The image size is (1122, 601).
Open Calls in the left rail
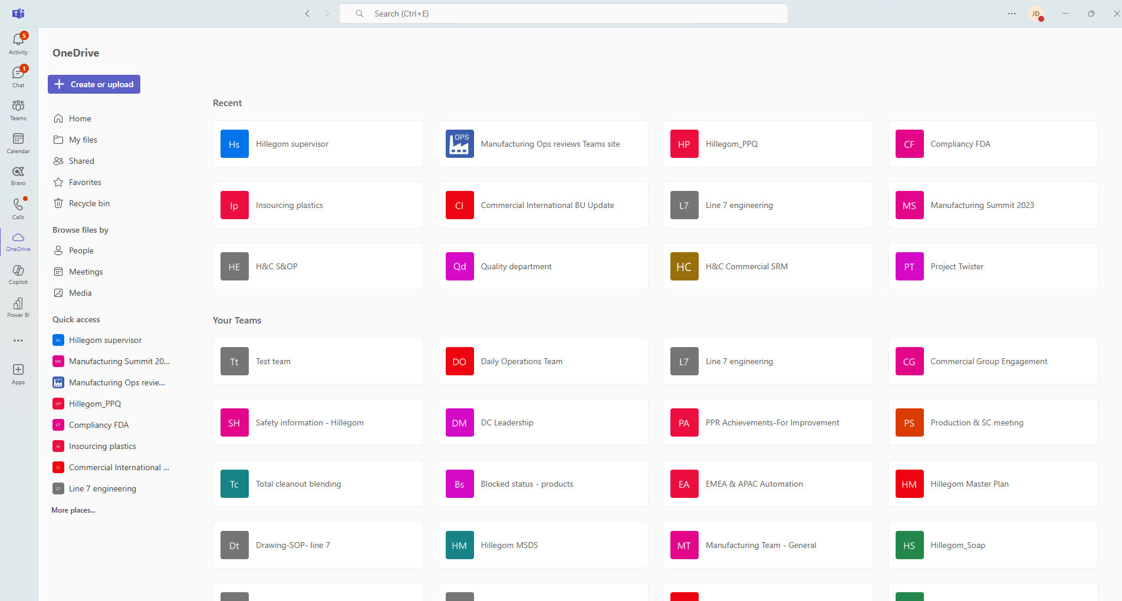[18, 209]
